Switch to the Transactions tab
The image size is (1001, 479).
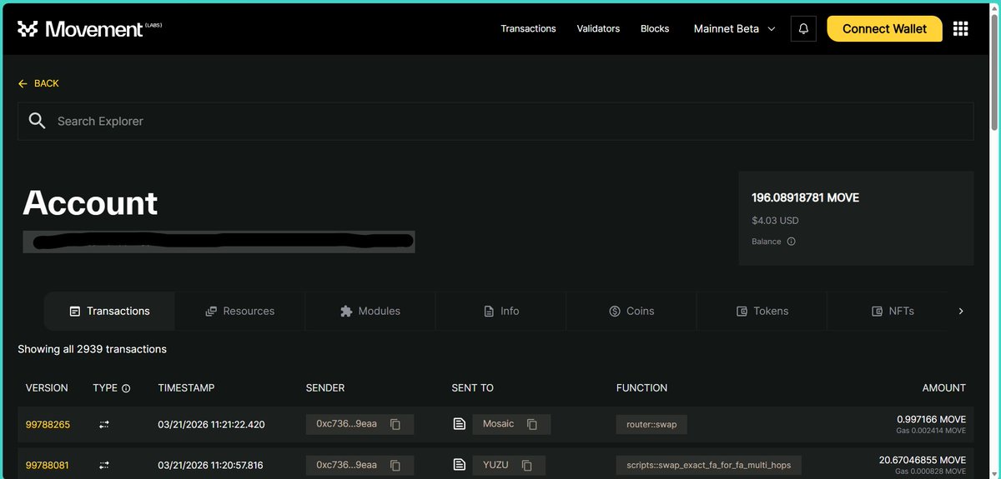coord(109,311)
